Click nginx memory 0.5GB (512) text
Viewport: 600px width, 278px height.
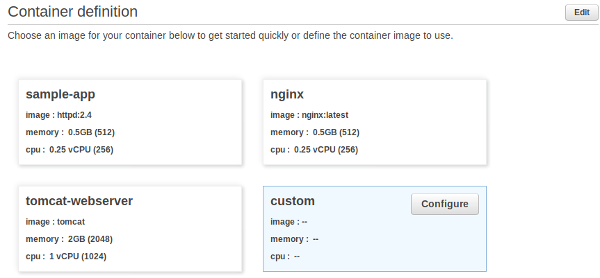315,132
